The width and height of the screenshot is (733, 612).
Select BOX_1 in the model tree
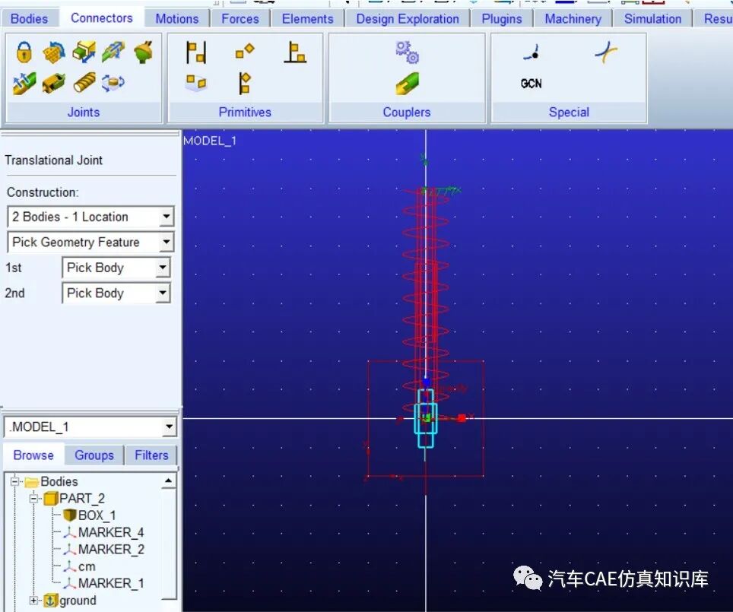pyautogui.click(x=97, y=515)
